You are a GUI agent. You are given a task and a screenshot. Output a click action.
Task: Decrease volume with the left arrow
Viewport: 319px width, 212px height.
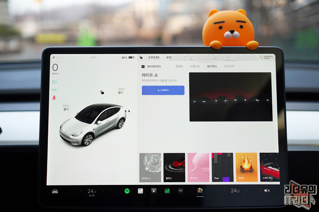261,191
